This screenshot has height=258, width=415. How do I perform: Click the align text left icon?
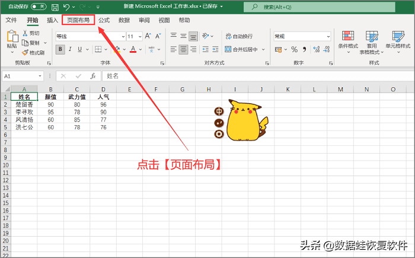click(x=173, y=49)
